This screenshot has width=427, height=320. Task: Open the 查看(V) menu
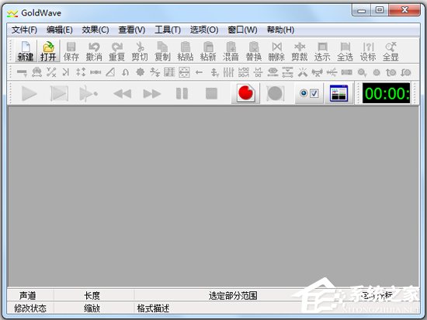(131, 30)
